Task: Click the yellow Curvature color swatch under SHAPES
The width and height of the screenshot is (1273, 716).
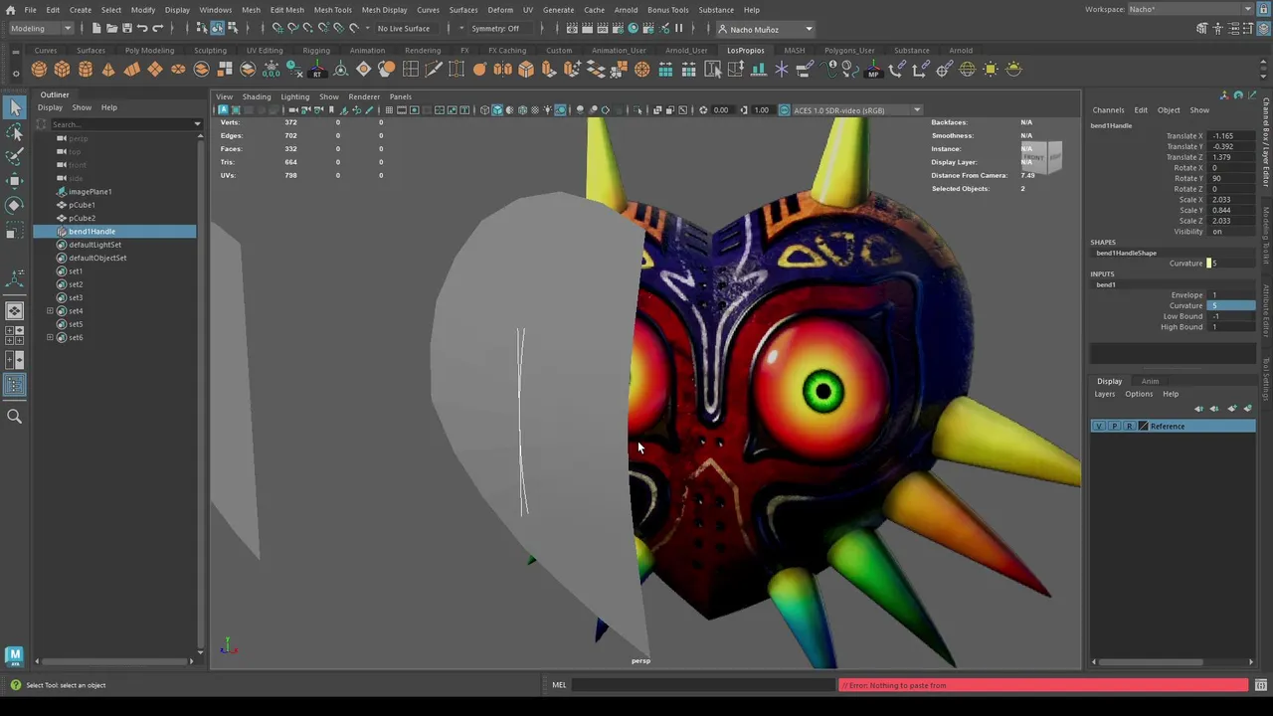Action: click(x=1209, y=264)
